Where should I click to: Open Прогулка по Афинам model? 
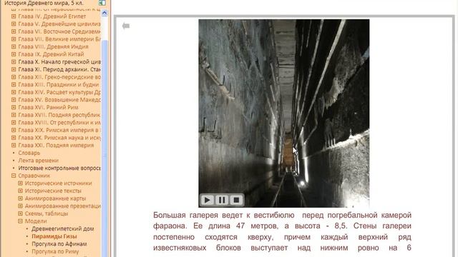(x=59, y=244)
